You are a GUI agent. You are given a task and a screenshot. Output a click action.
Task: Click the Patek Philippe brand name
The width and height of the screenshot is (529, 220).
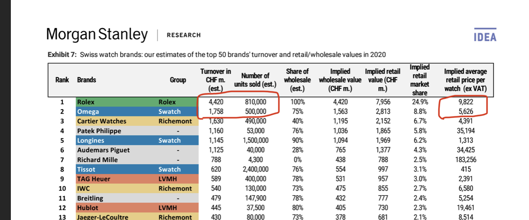(99, 131)
